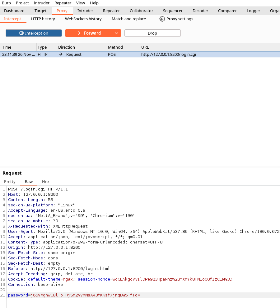The height and width of the screenshot is (308, 280).
Task: Open the Repeater menu in menu bar
Action: [63, 3]
